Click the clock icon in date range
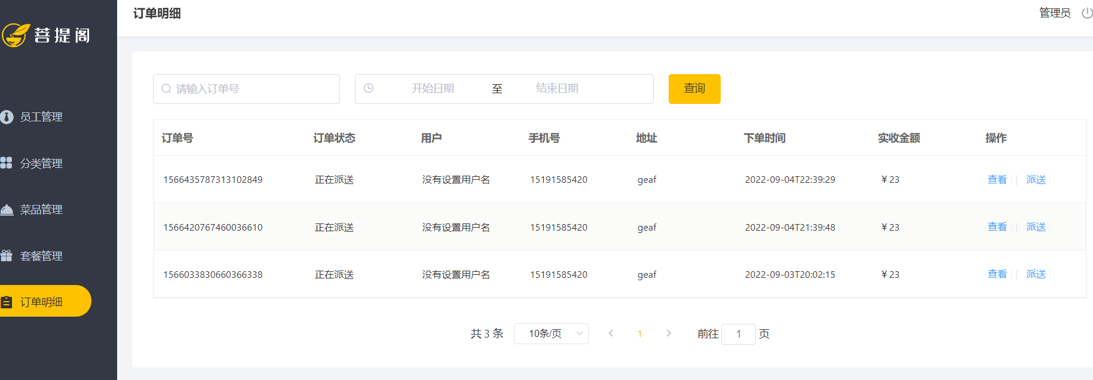Viewport: 1093px width, 380px height. 369,88
